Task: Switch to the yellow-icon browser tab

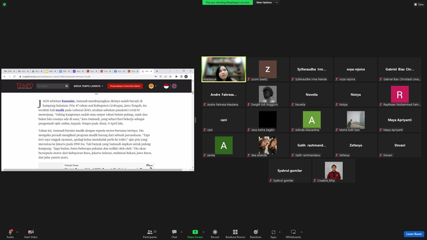Action: click(x=51, y=71)
